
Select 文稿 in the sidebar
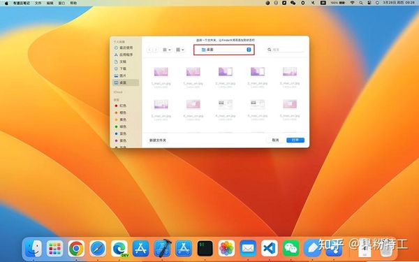(x=126, y=61)
